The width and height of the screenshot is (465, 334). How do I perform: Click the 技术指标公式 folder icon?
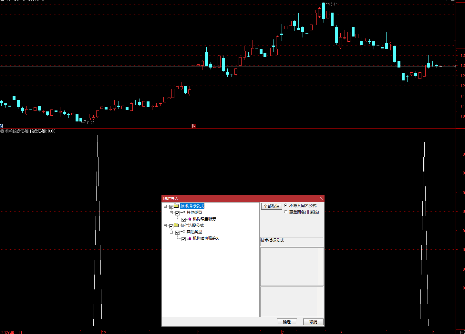point(176,206)
